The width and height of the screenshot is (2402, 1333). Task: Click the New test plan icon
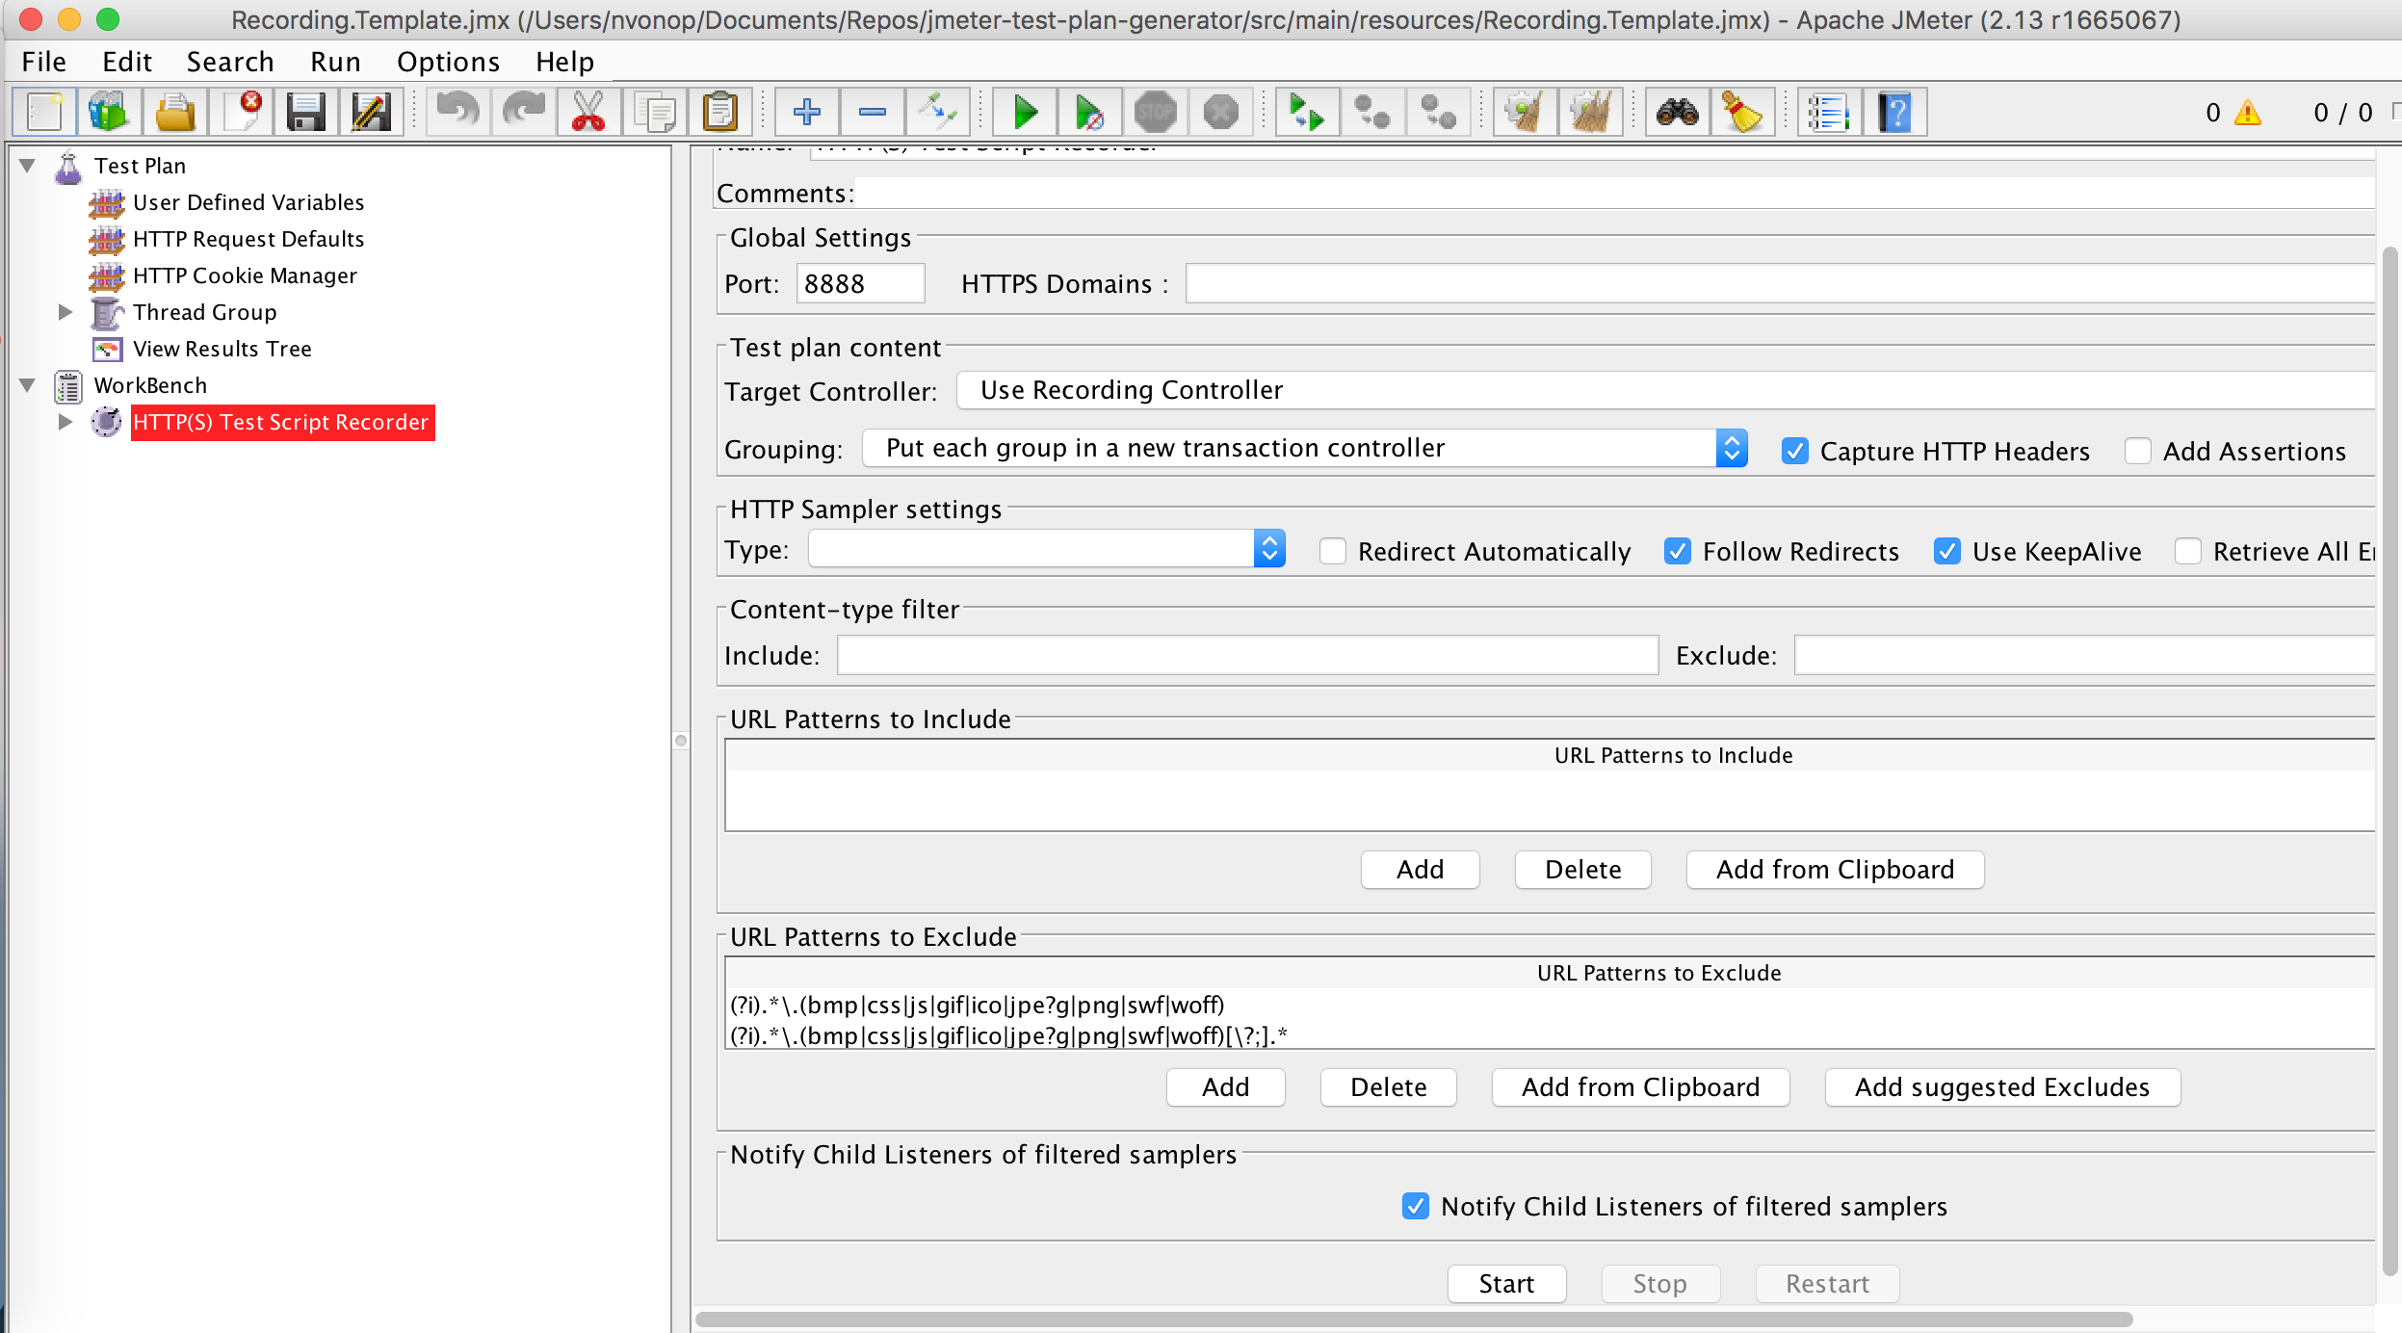44,113
